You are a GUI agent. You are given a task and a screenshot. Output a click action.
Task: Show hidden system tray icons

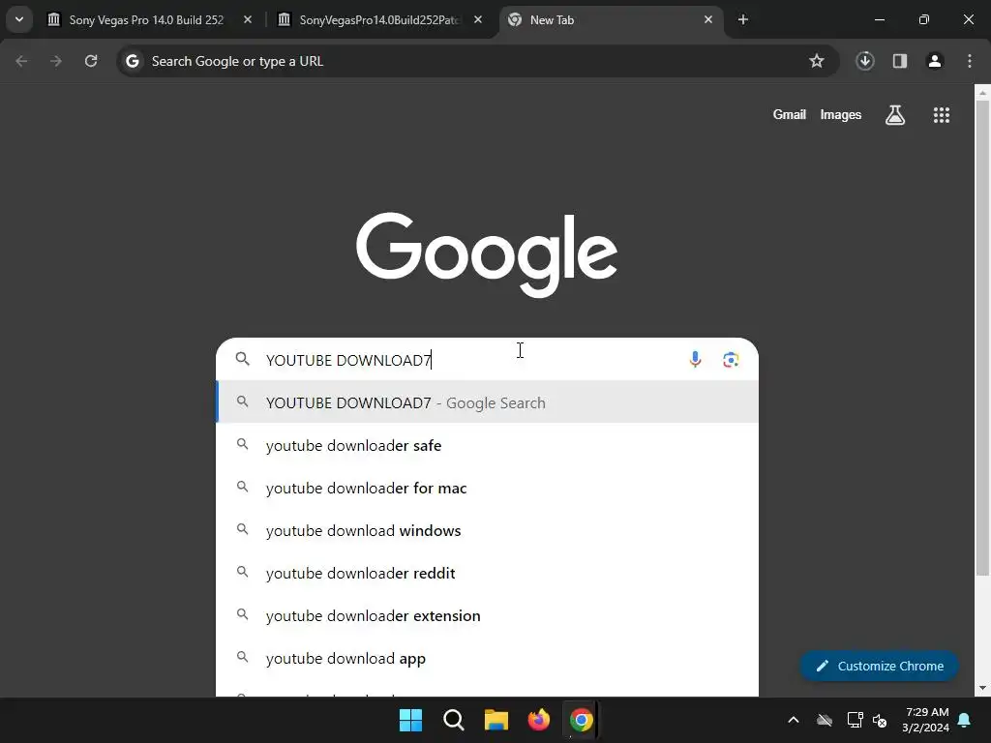tap(794, 720)
